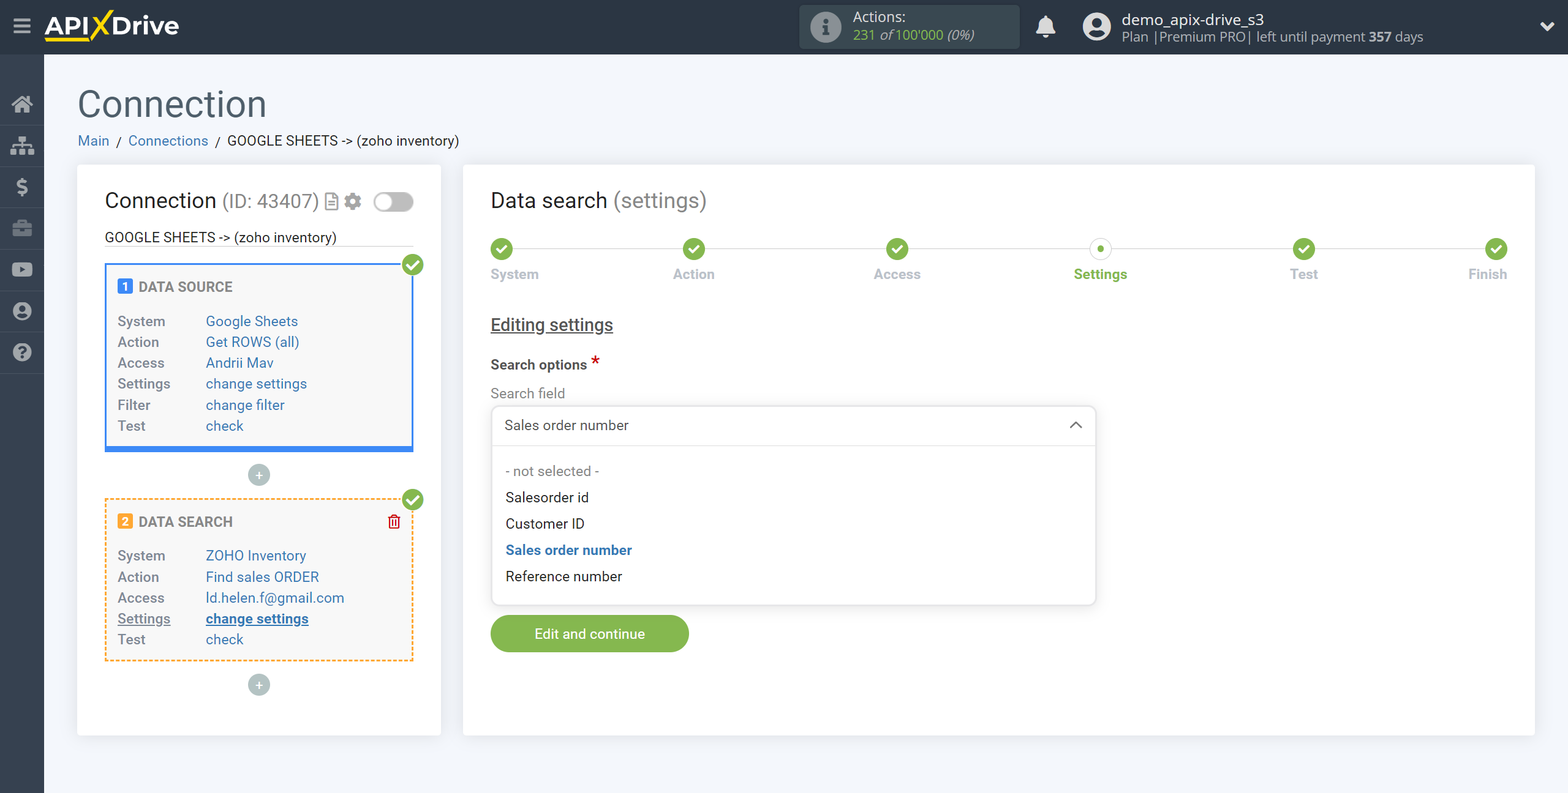Click change filter link
Screen dimensions: 1568x793
tap(245, 405)
